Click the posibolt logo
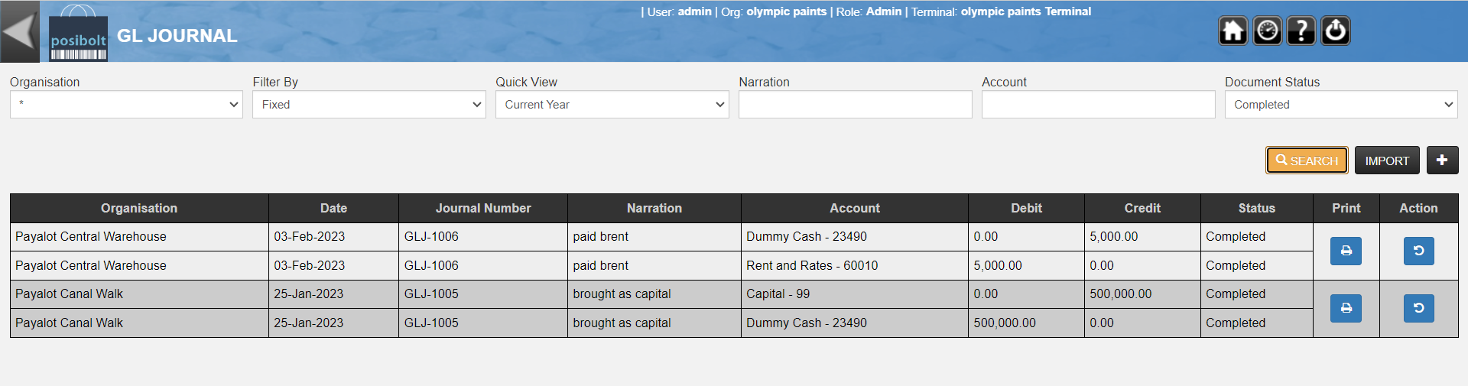This screenshot has width=1468, height=386. (x=78, y=38)
